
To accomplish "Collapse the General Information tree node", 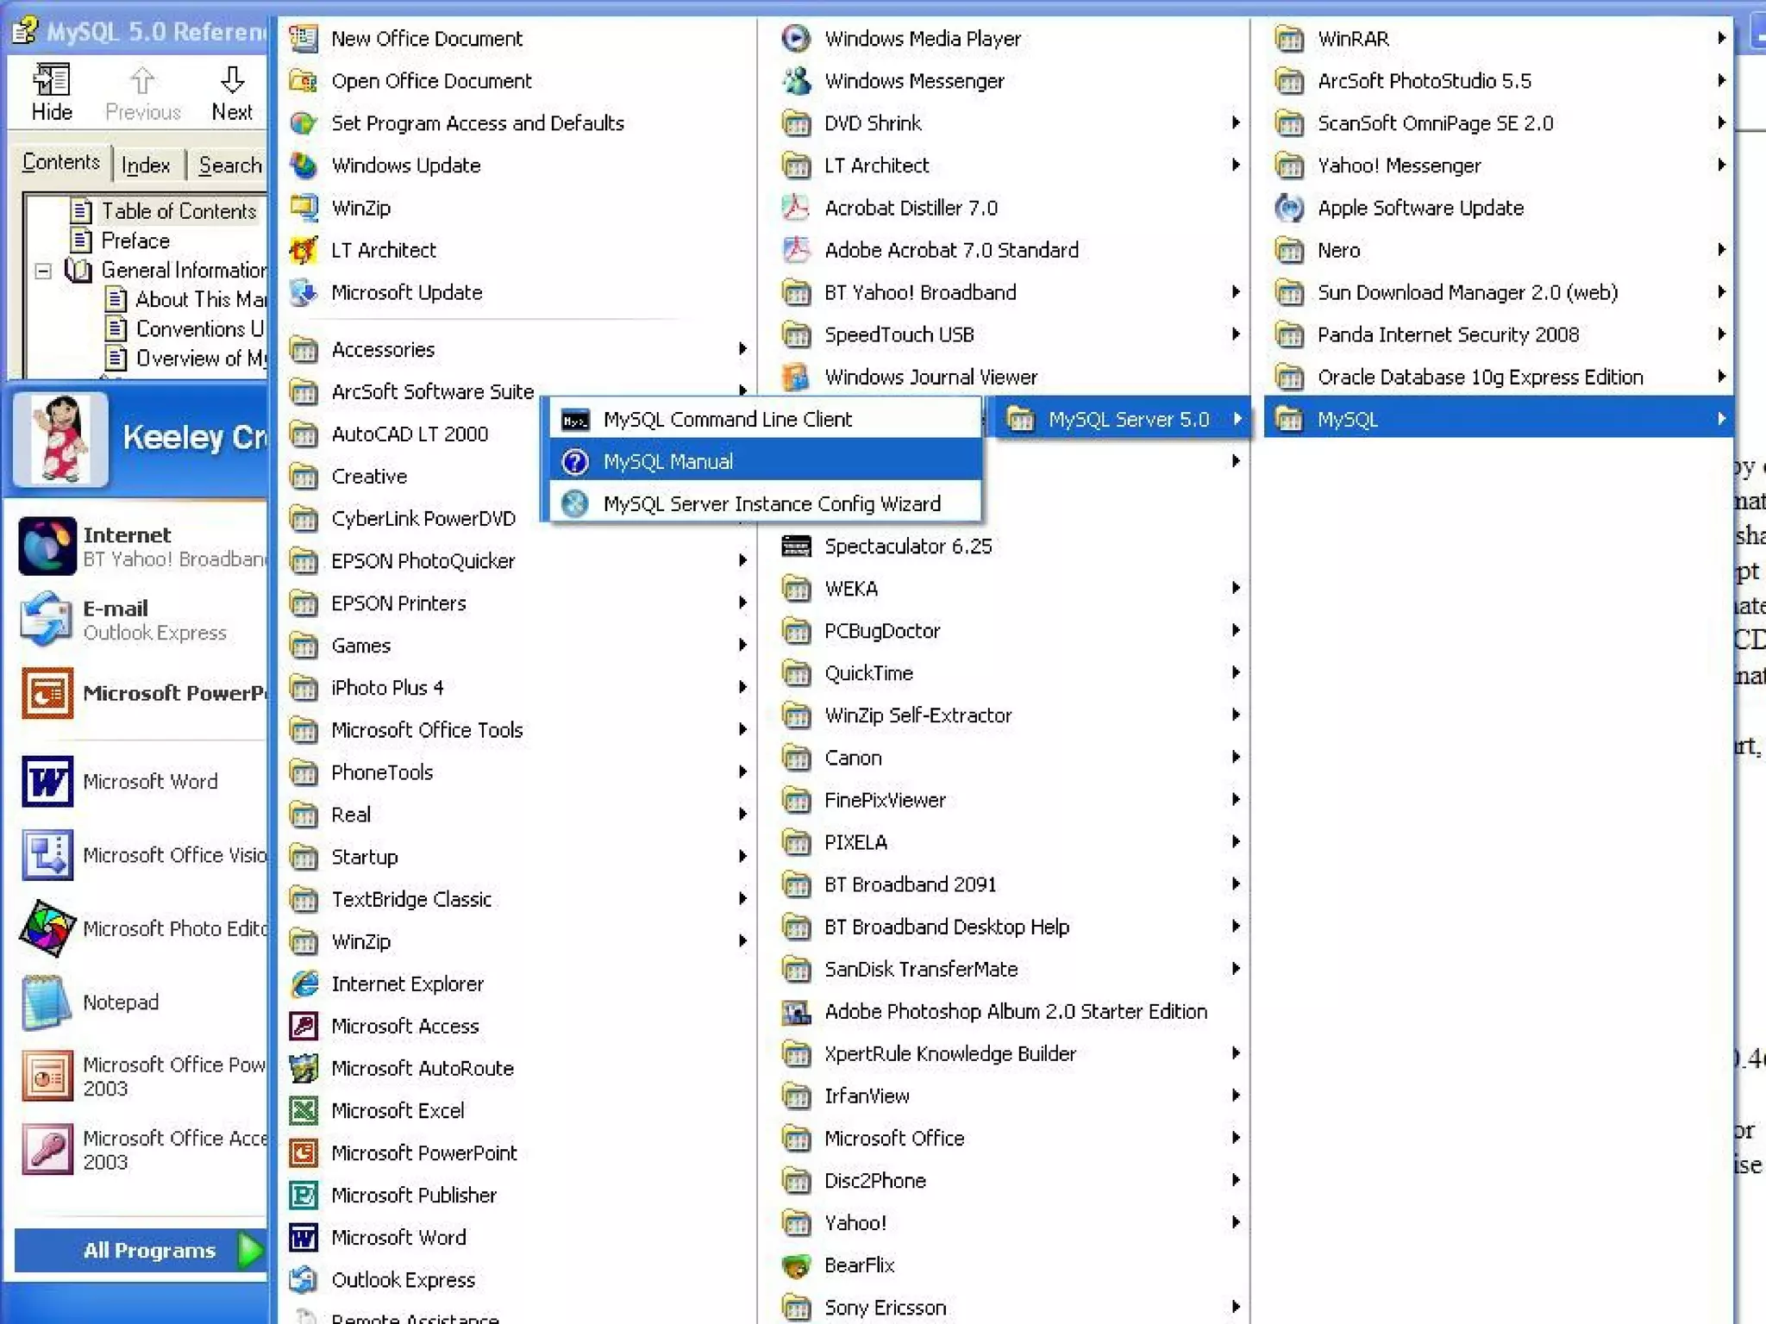I will [42, 272].
